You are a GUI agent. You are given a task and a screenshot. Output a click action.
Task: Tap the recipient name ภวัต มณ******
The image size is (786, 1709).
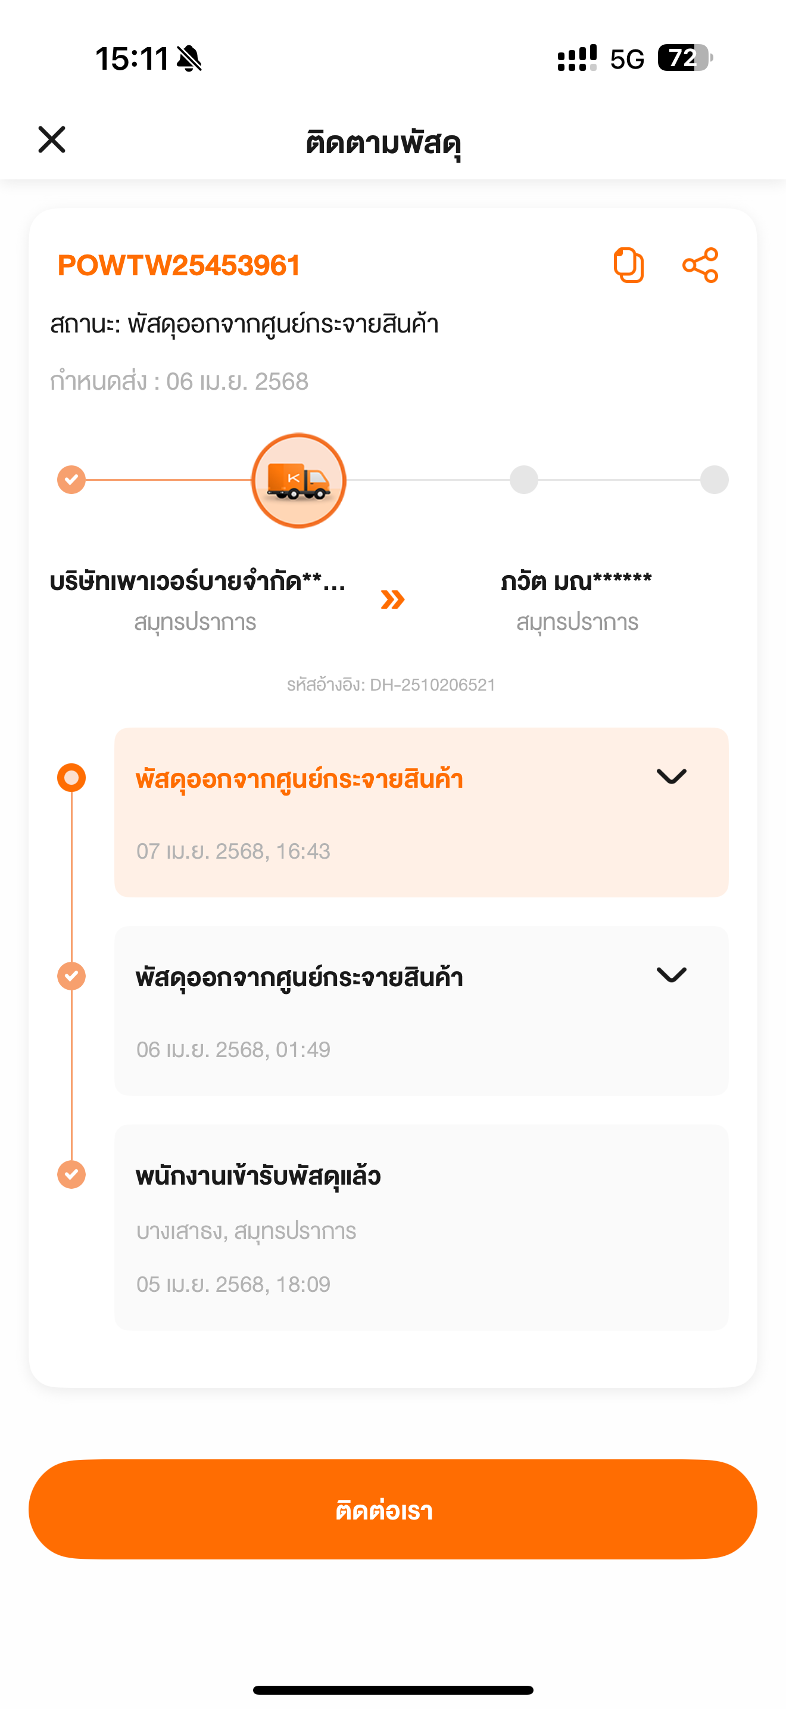[x=576, y=582]
